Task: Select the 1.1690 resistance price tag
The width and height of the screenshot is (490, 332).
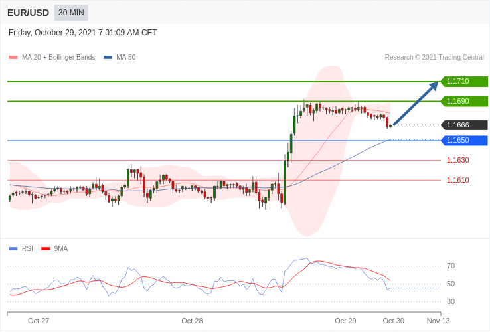Action: point(464,102)
